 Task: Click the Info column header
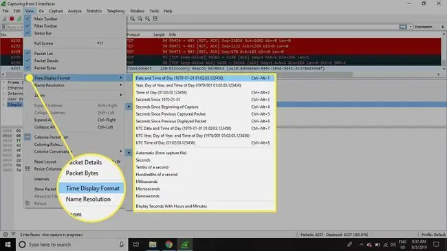(x=173, y=34)
